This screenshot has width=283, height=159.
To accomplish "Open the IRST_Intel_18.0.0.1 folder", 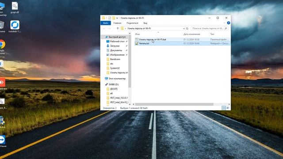I will click(119, 98).
